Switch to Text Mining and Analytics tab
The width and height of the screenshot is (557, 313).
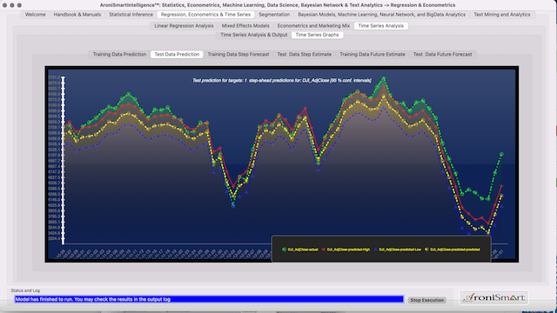pyautogui.click(x=501, y=15)
